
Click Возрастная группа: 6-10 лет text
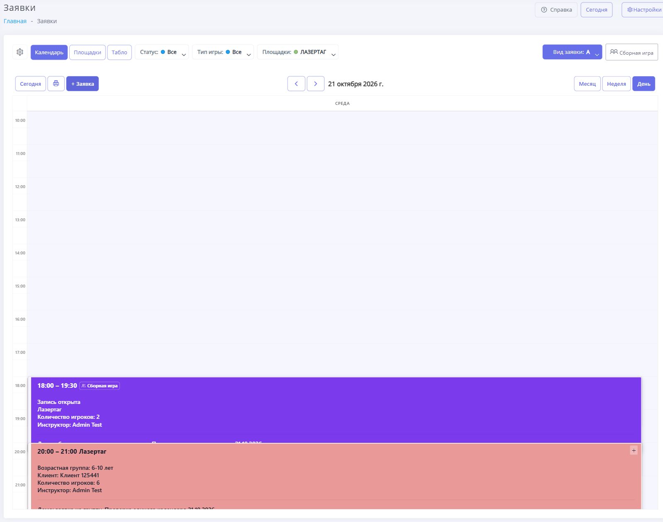pos(75,468)
